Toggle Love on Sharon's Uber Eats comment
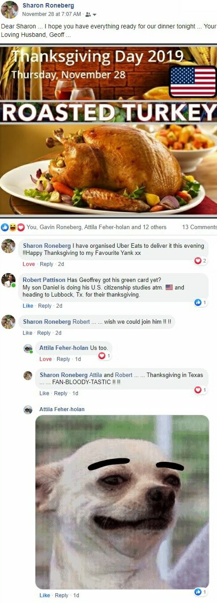 29,264
